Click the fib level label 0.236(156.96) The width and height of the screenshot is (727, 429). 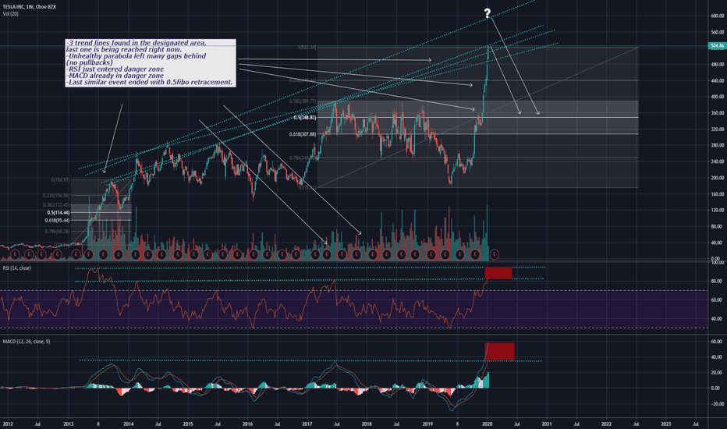[56, 196]
